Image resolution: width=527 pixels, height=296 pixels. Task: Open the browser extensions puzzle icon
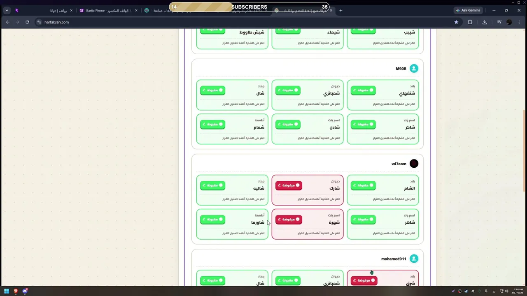pos(470,22)
